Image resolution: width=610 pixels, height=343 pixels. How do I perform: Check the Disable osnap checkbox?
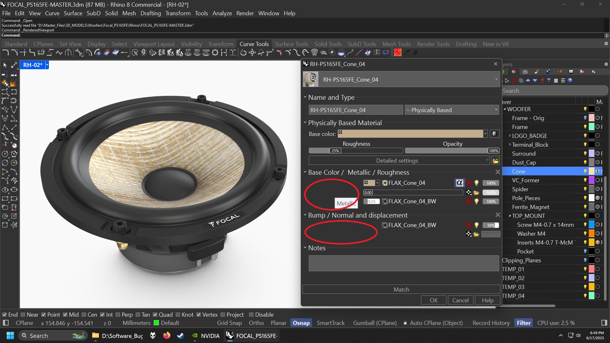pyautogui.click(x=251, y=315)
